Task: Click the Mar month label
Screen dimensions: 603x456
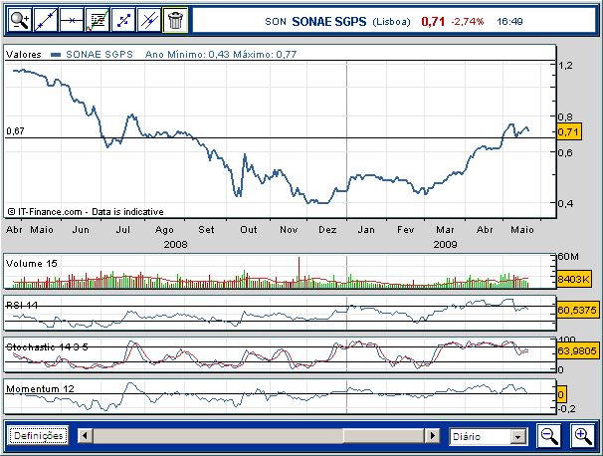Action: (445, 230)
